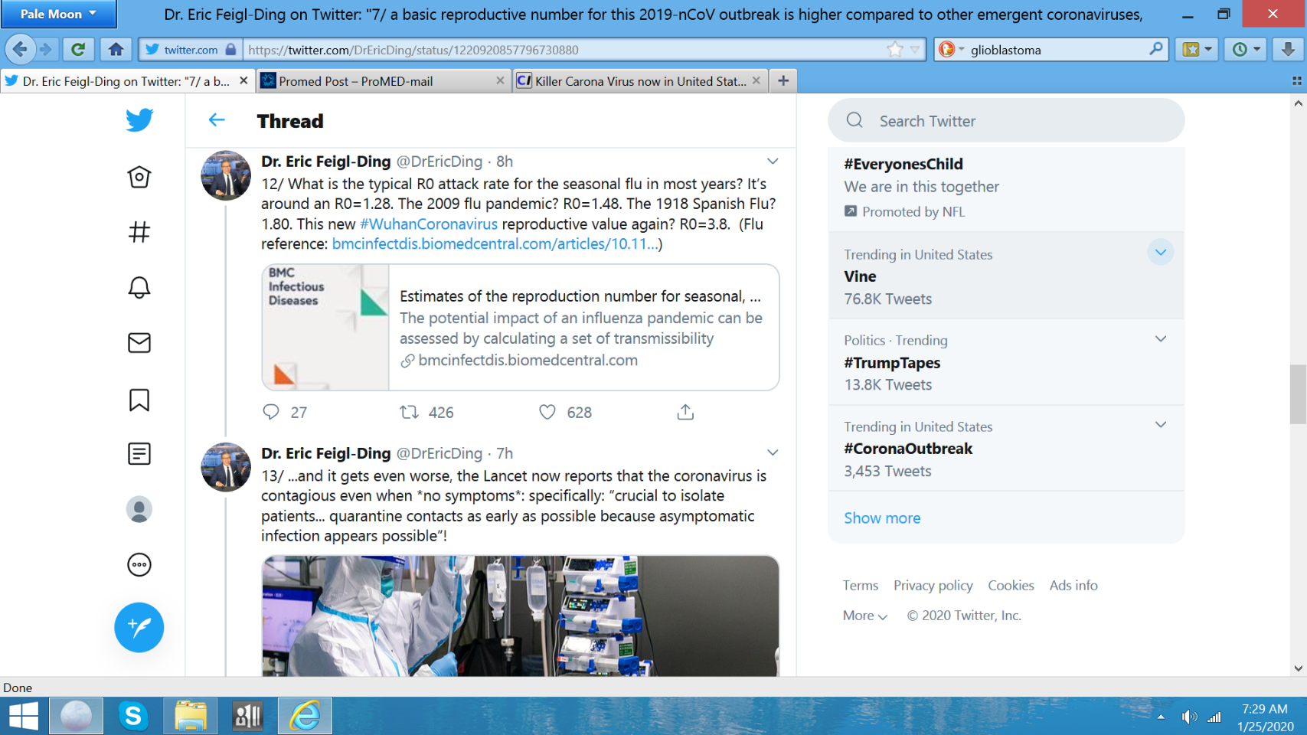
Task: Open Bookmarks icon in sidebar
Action: click(x=139, y=400)
